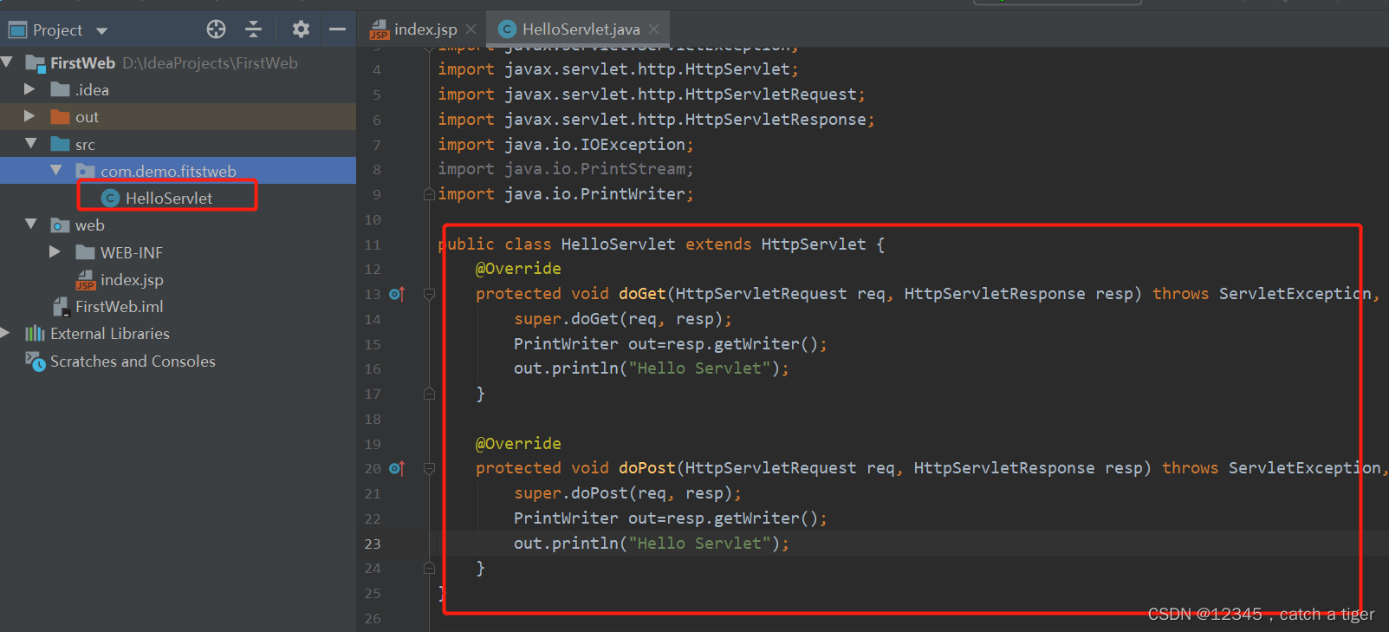The height and width of the screenshot is (632, 1389).
Task: Select HelloServlet class in project tree
Action: pyautogui.click(x=169, y=199)
